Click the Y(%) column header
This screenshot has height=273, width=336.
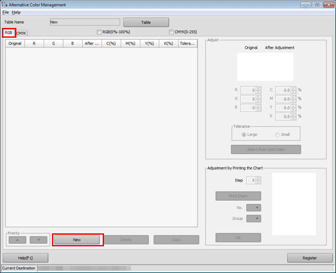149,44
